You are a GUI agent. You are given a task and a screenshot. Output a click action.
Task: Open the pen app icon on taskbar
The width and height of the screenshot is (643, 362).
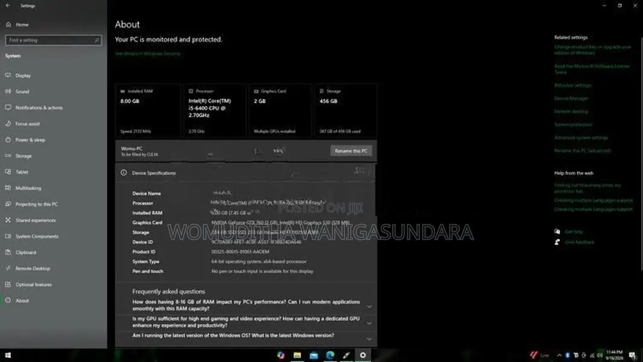[x=346, y=355]
